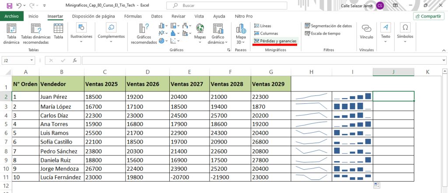Click the Mapa 3D icon
This screenshot has width=448, height=193.
(x=241, y=33)
